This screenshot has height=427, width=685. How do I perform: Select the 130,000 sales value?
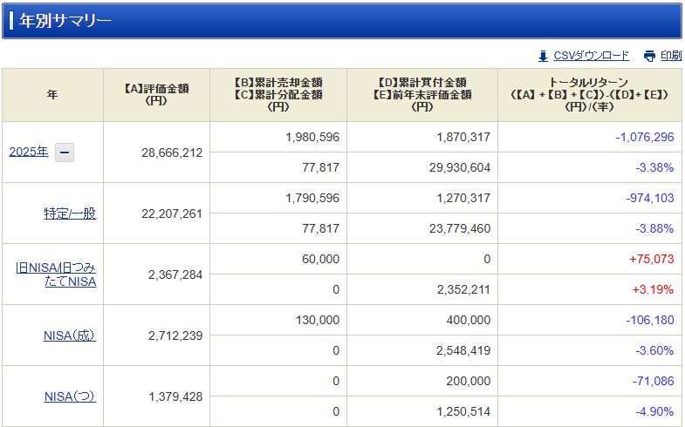click(x=318, y=320)
